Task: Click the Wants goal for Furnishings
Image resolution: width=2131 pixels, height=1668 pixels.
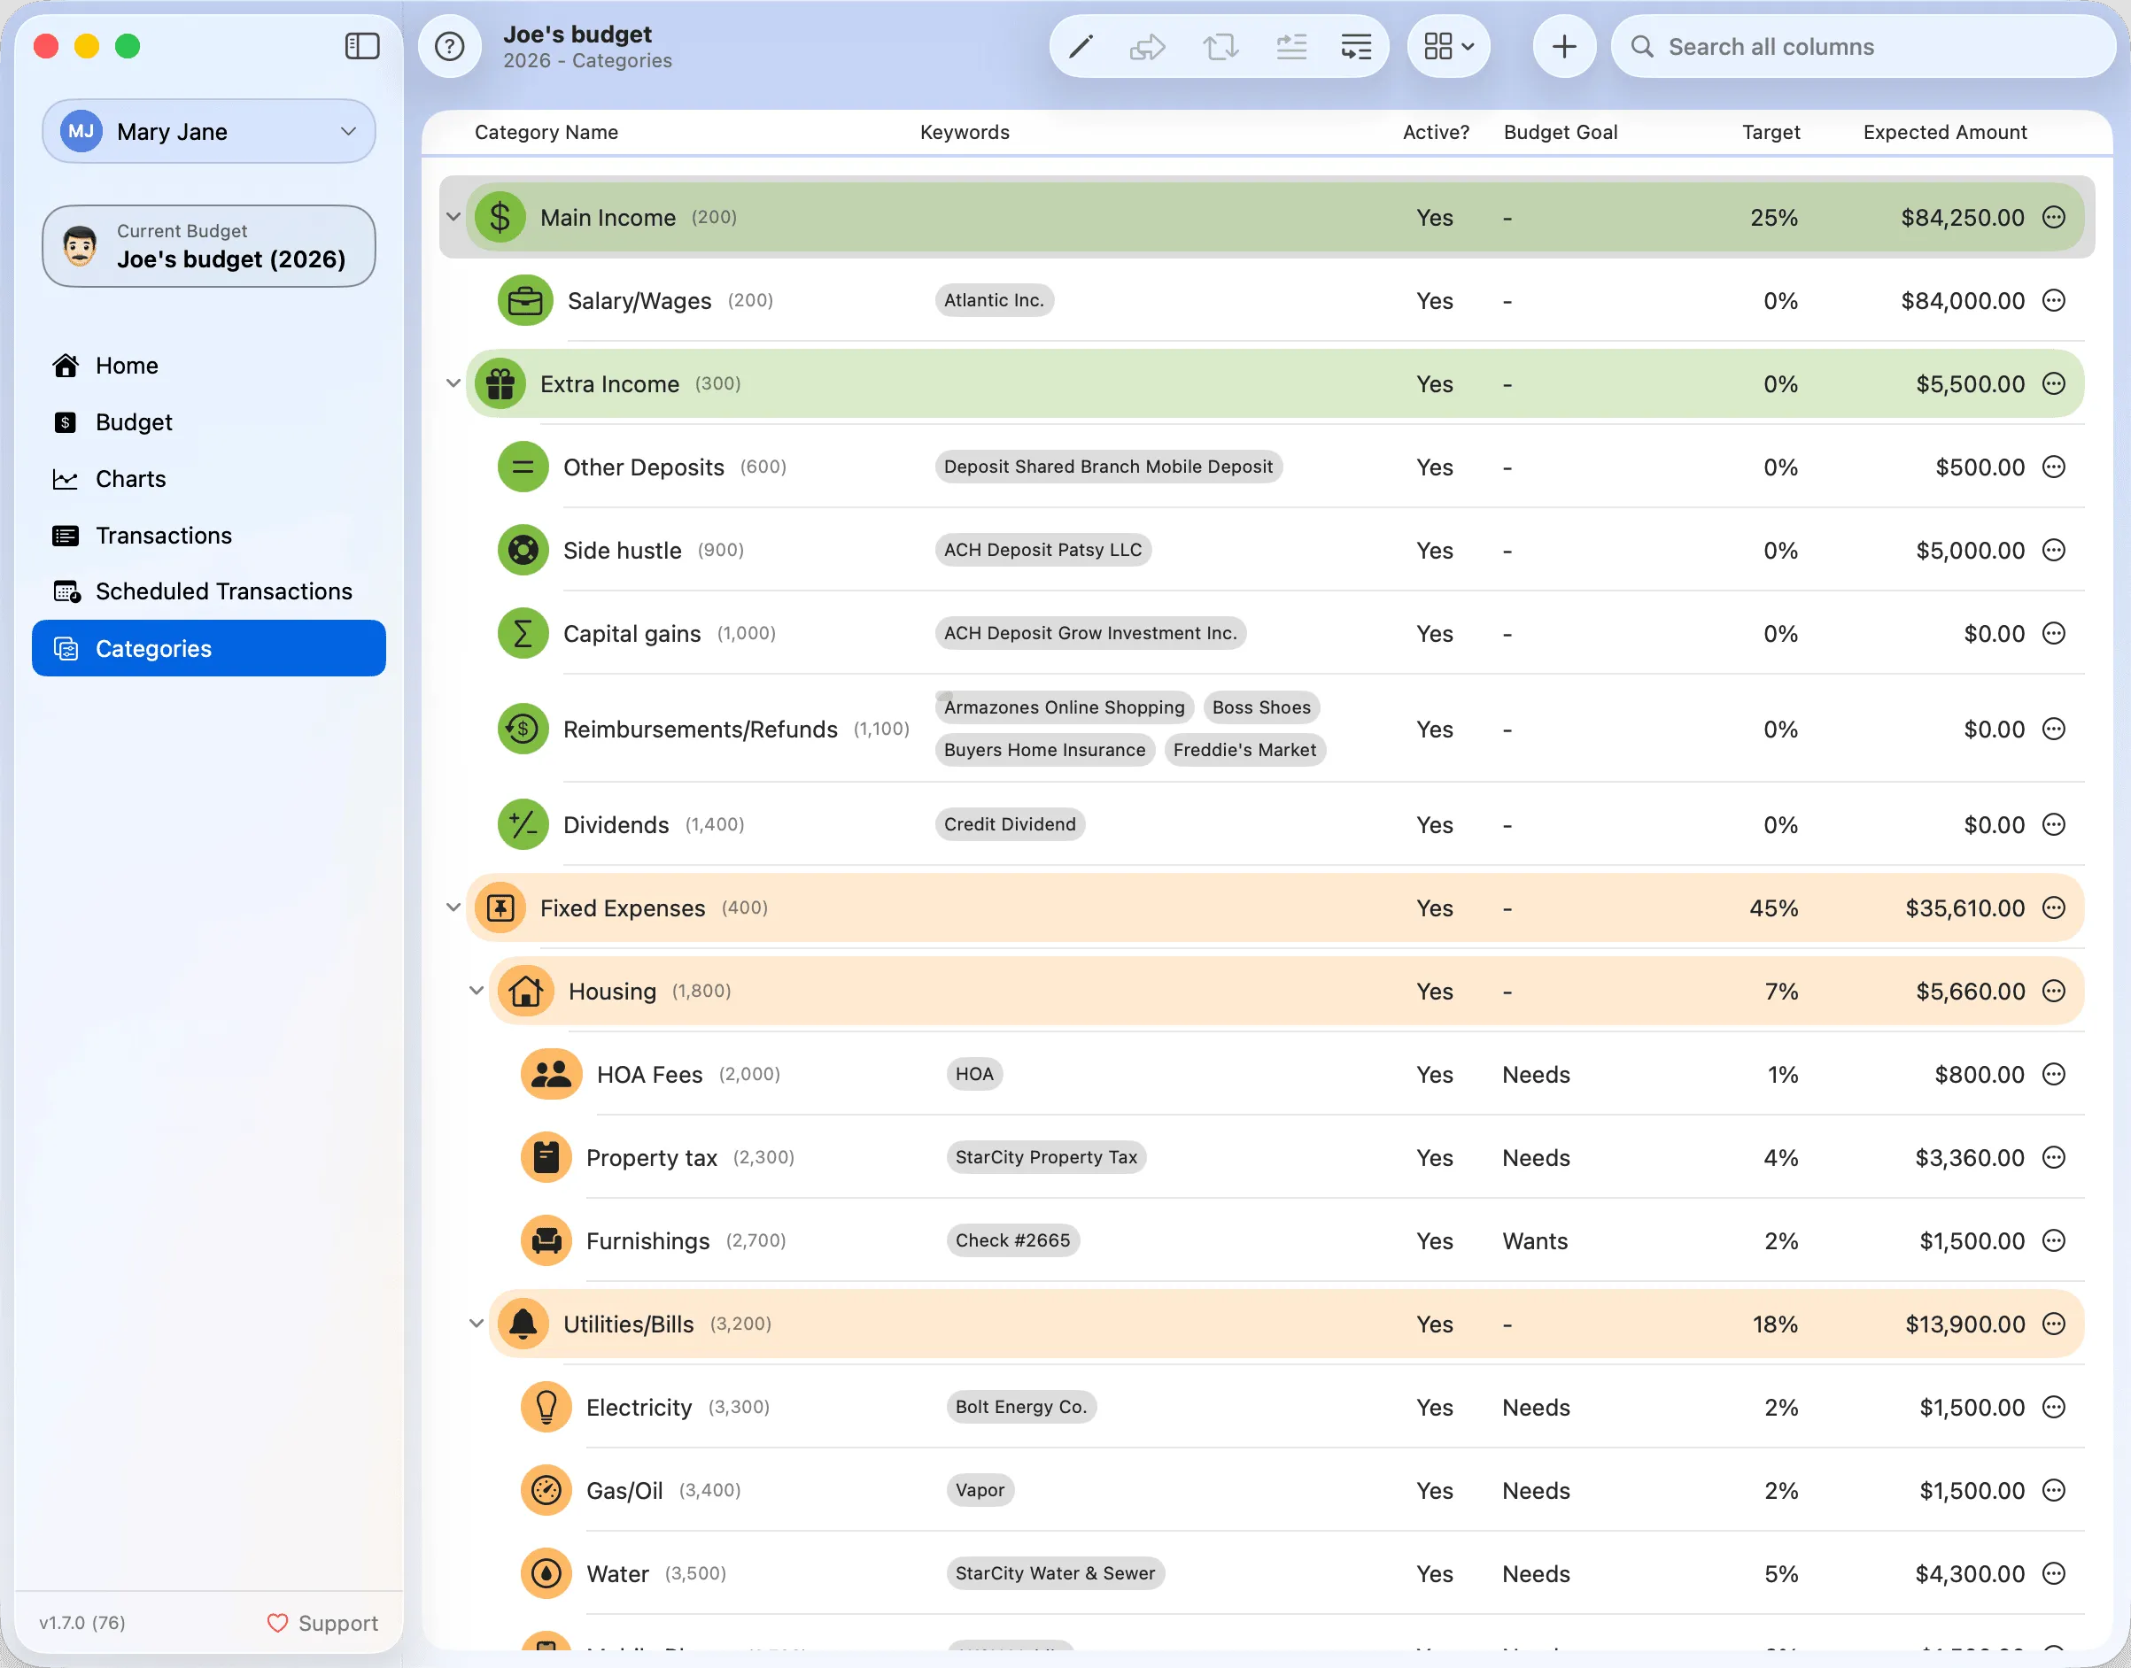Action: (x=1534, y=1240)
